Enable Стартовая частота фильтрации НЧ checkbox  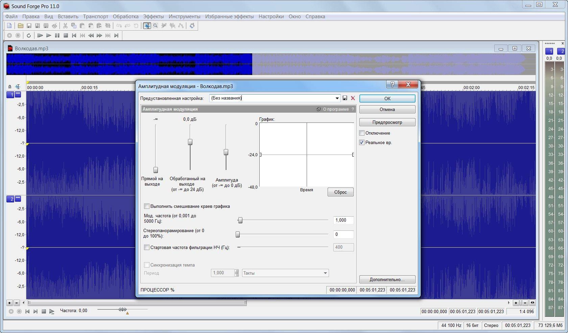tap(147, 247)
